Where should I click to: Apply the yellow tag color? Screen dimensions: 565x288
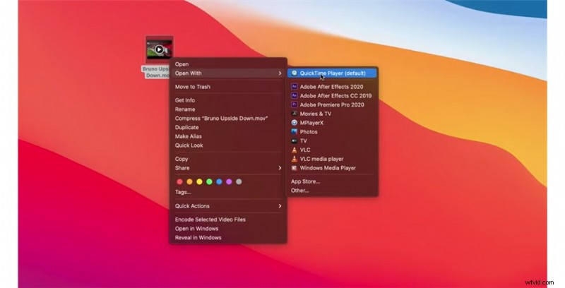point(199,182)
